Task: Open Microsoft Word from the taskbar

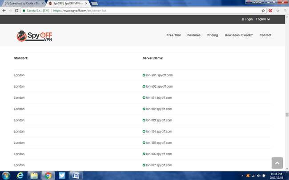Action: tap(76, 176)
